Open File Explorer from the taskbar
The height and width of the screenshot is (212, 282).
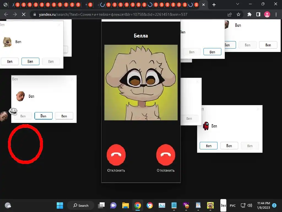pyautogui.click(x=126, y=205)
